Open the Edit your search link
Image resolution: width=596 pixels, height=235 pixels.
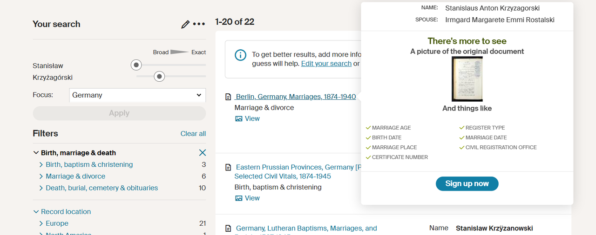coord(326,64)
